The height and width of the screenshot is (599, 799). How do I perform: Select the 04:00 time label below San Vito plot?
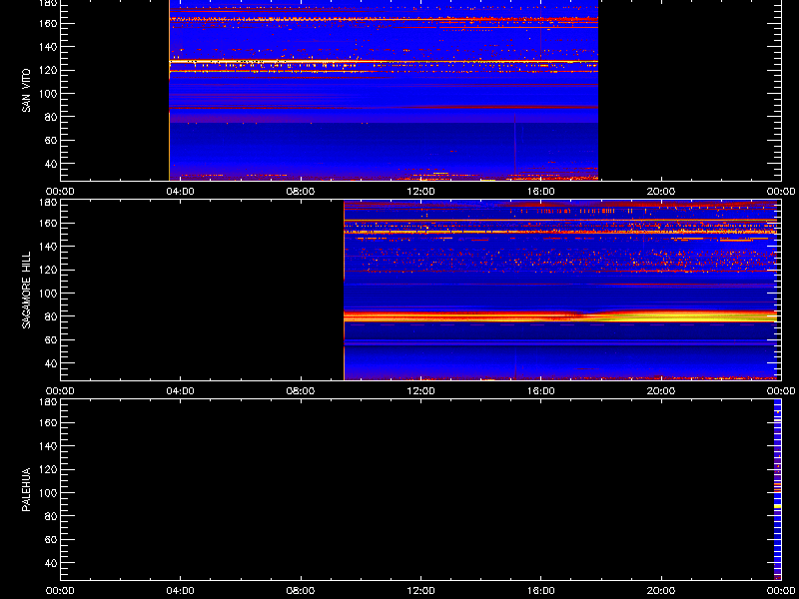click(x=181, y=192)
